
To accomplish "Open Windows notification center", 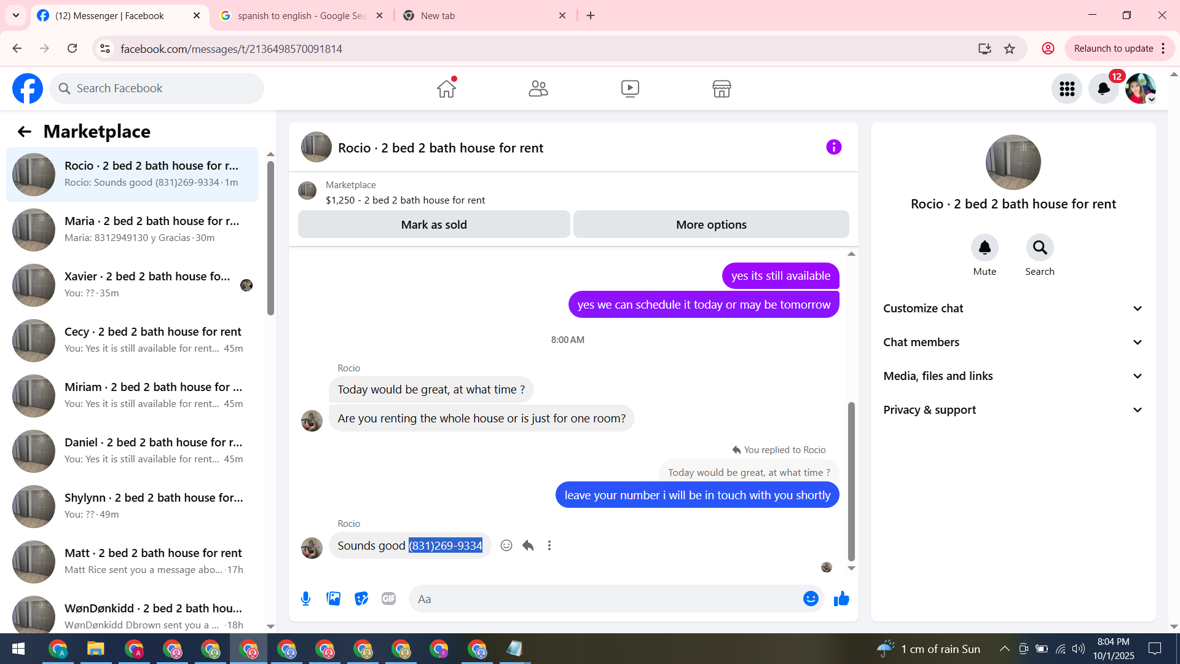I will click(1155, 649).
